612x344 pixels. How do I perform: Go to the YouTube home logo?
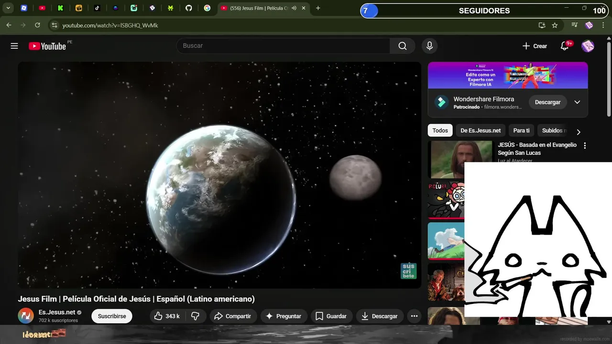47,46
